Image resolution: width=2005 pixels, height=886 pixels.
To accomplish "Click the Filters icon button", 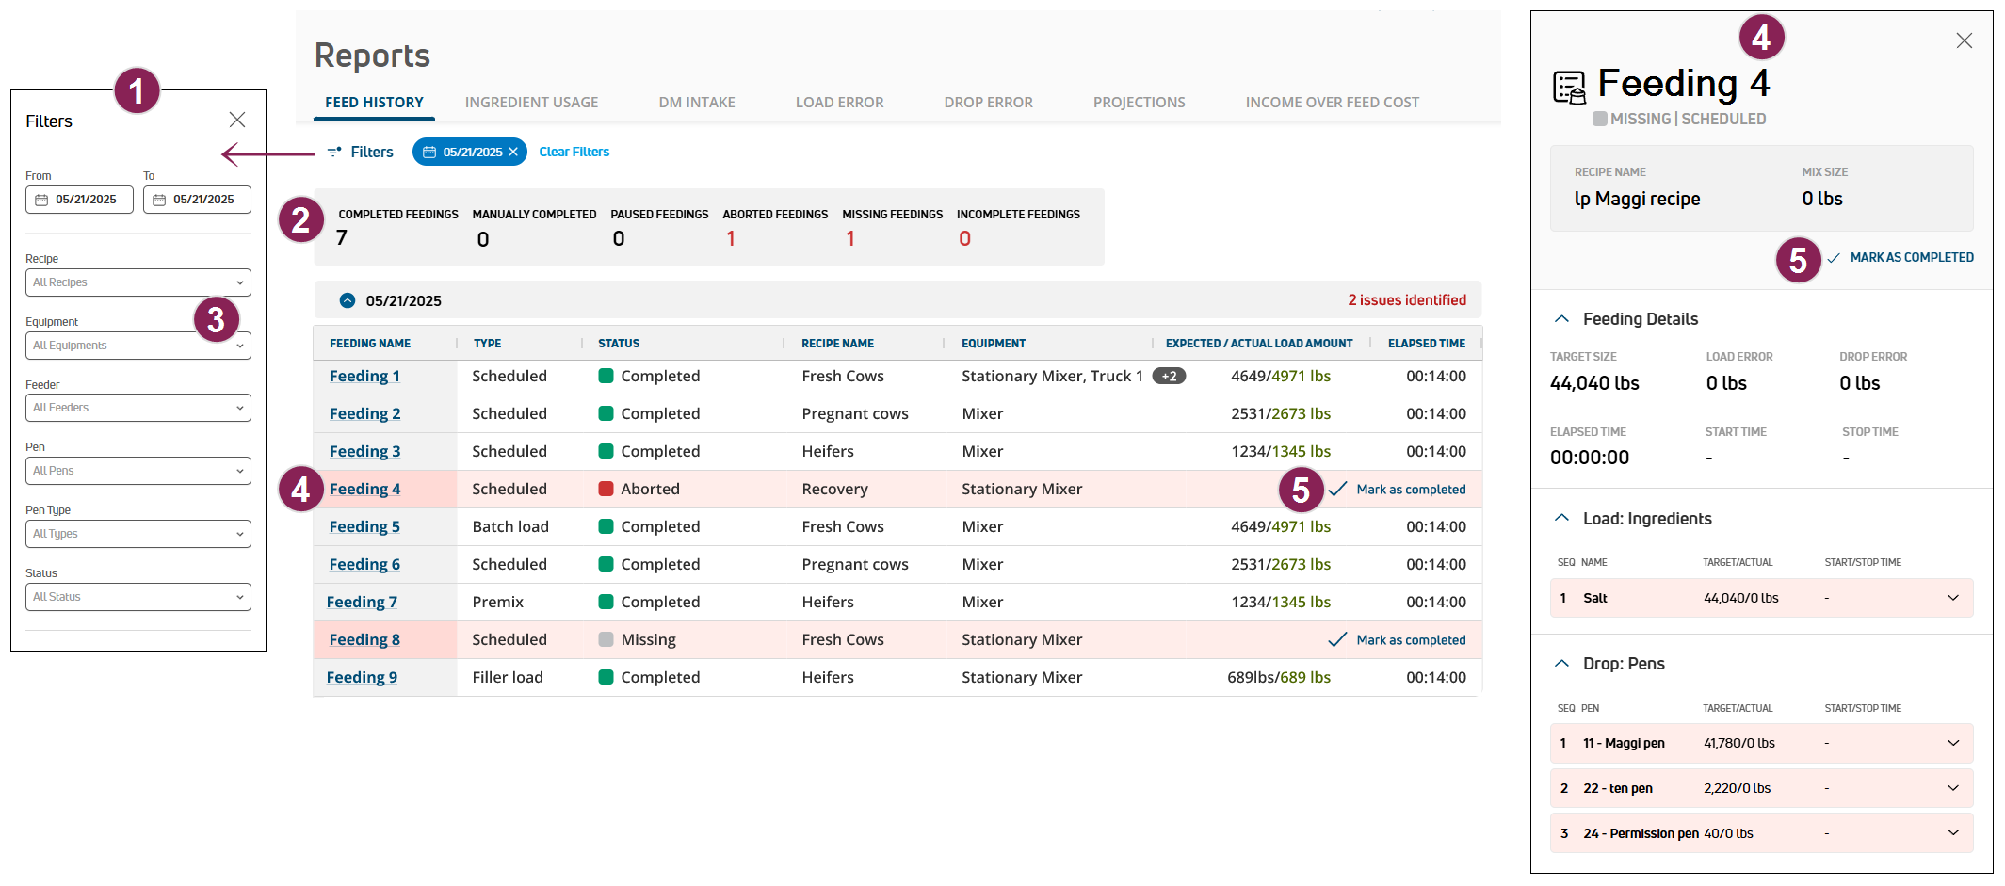I will tap(334, 152).
